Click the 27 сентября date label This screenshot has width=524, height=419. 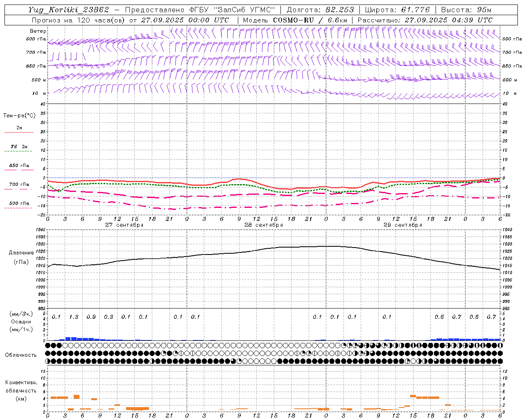(x=124, y=225)
